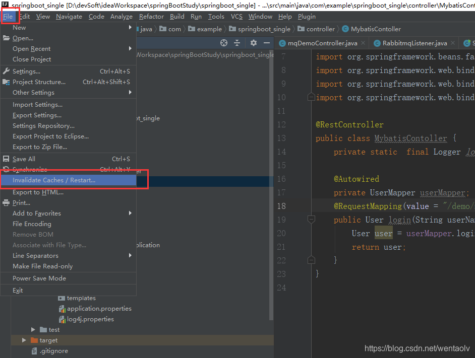Collapse login method fold marker at line 19

click(311, 219)
